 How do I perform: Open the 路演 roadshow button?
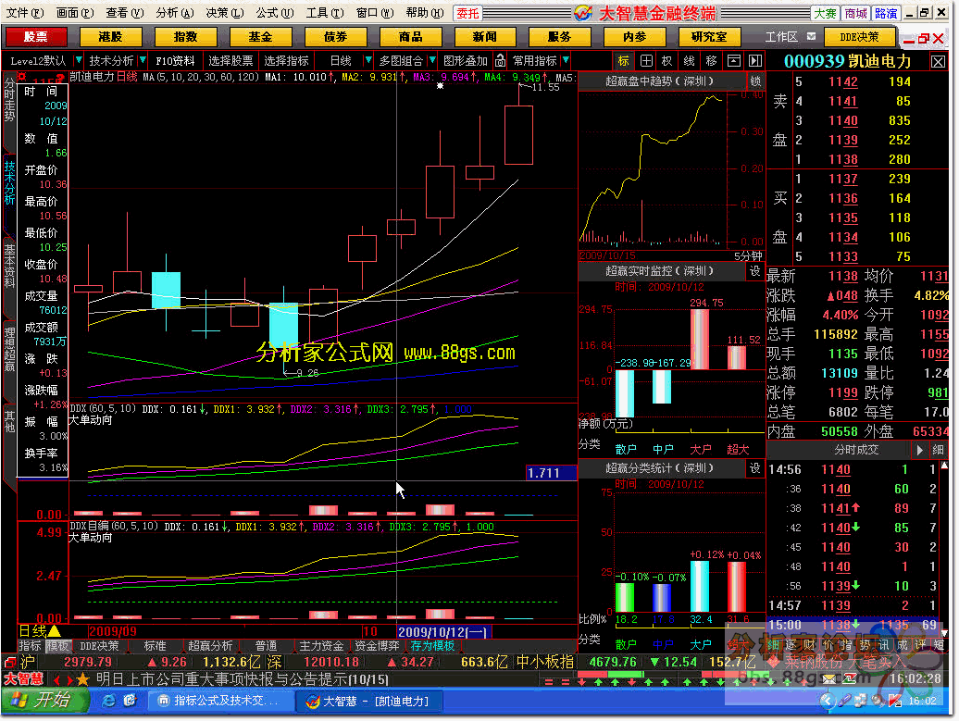[x=886, y=13]
